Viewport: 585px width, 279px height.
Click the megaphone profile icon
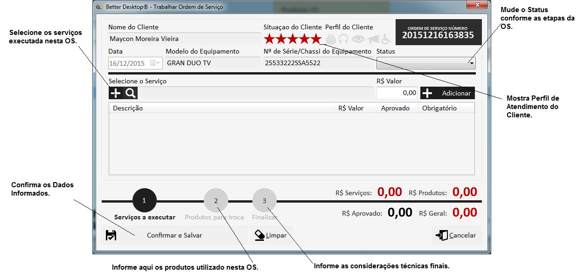(373, 39)
